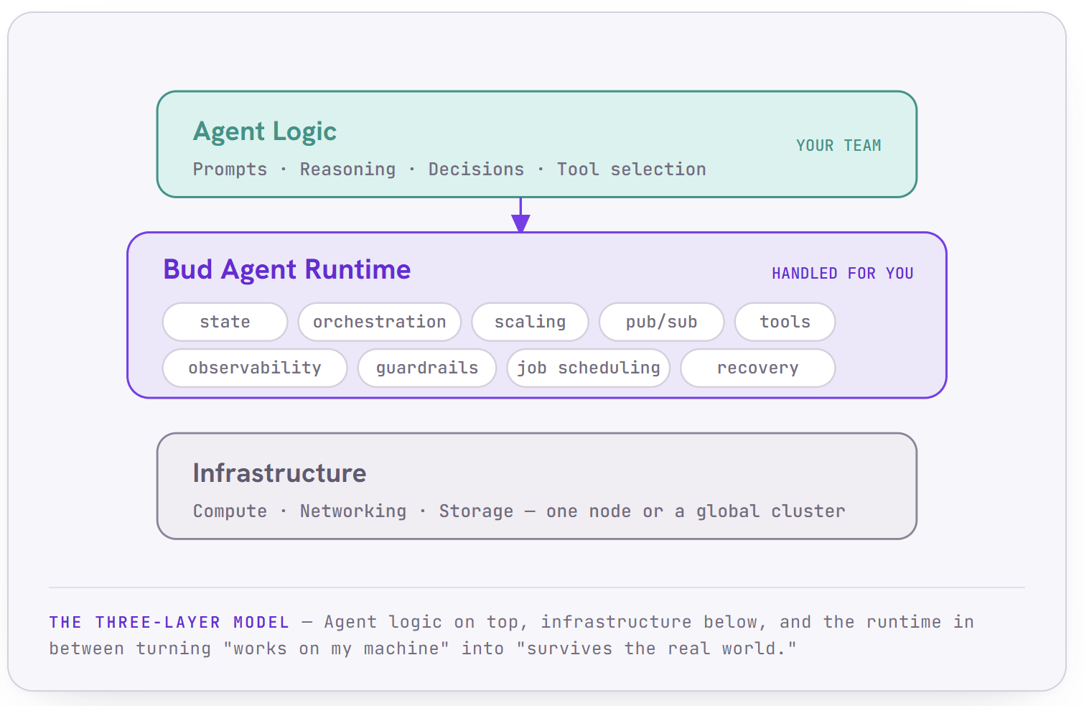Click the quoted "works on my machine" text
The image size is (1084, 706).
pyautogui.click(x=337, y=649)
